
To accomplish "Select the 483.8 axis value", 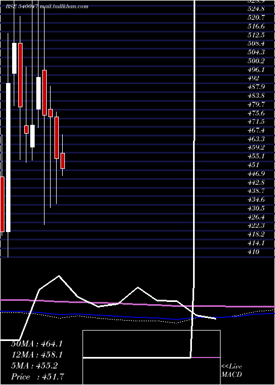I will [x=256, y=96].
